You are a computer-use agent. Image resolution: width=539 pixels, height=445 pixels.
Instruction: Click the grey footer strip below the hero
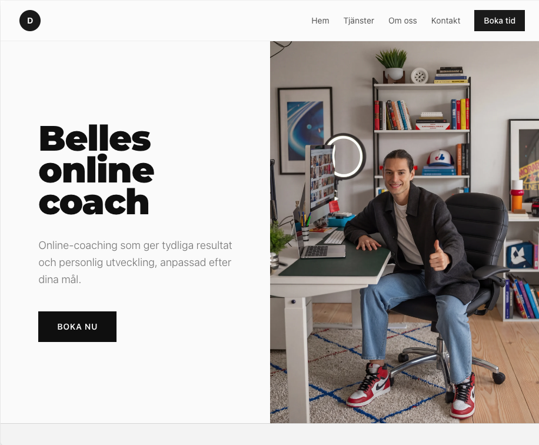click(269, 434)
